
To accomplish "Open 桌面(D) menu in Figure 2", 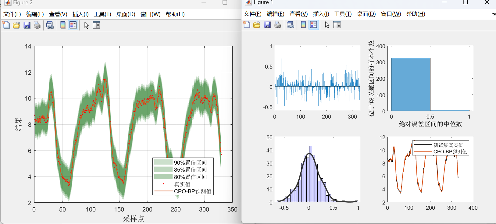I will point(126,14).
